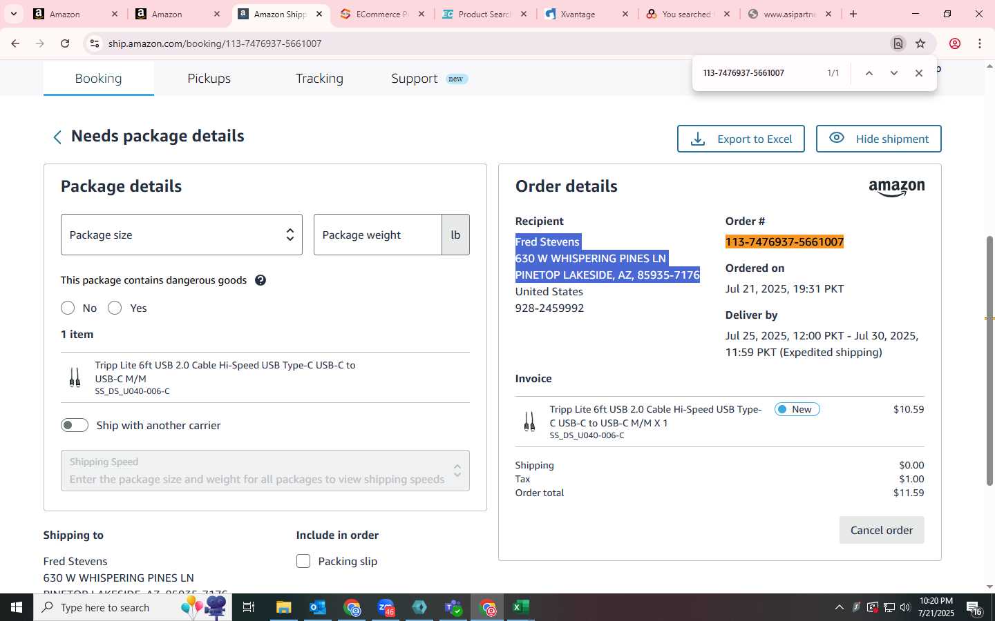Show hidden system tray icons
The height and width of the screenshot is (621, 995).
pyautogui.click(x=840, y=607)
